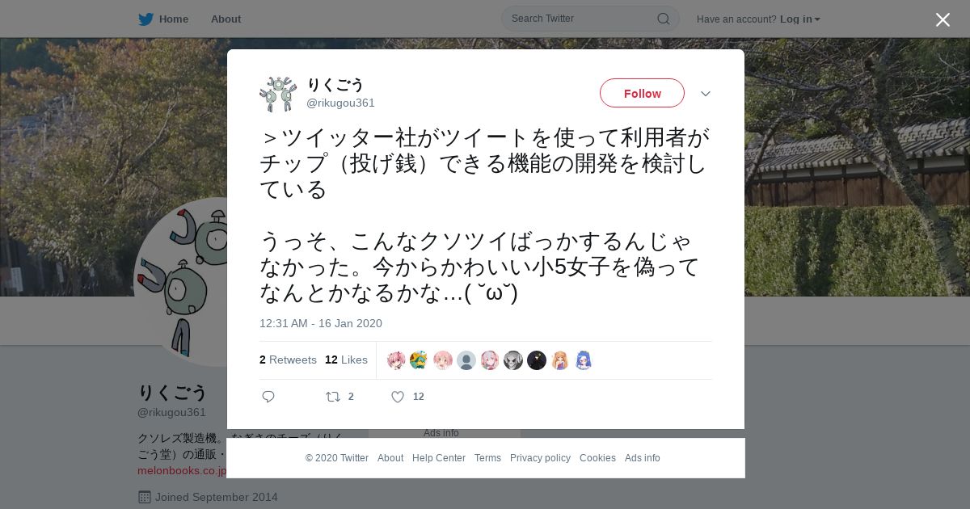
Task: Click the Twitter bird logo
Action: 145,19
